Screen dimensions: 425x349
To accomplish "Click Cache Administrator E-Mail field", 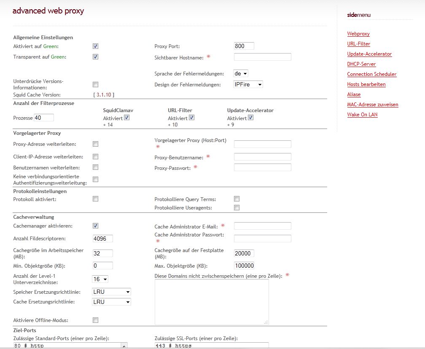I will pyautogui.click(x=263, y=226).
